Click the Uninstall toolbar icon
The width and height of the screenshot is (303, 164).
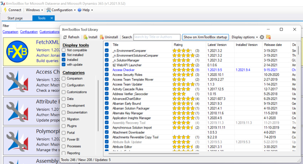tap(102, 37)
